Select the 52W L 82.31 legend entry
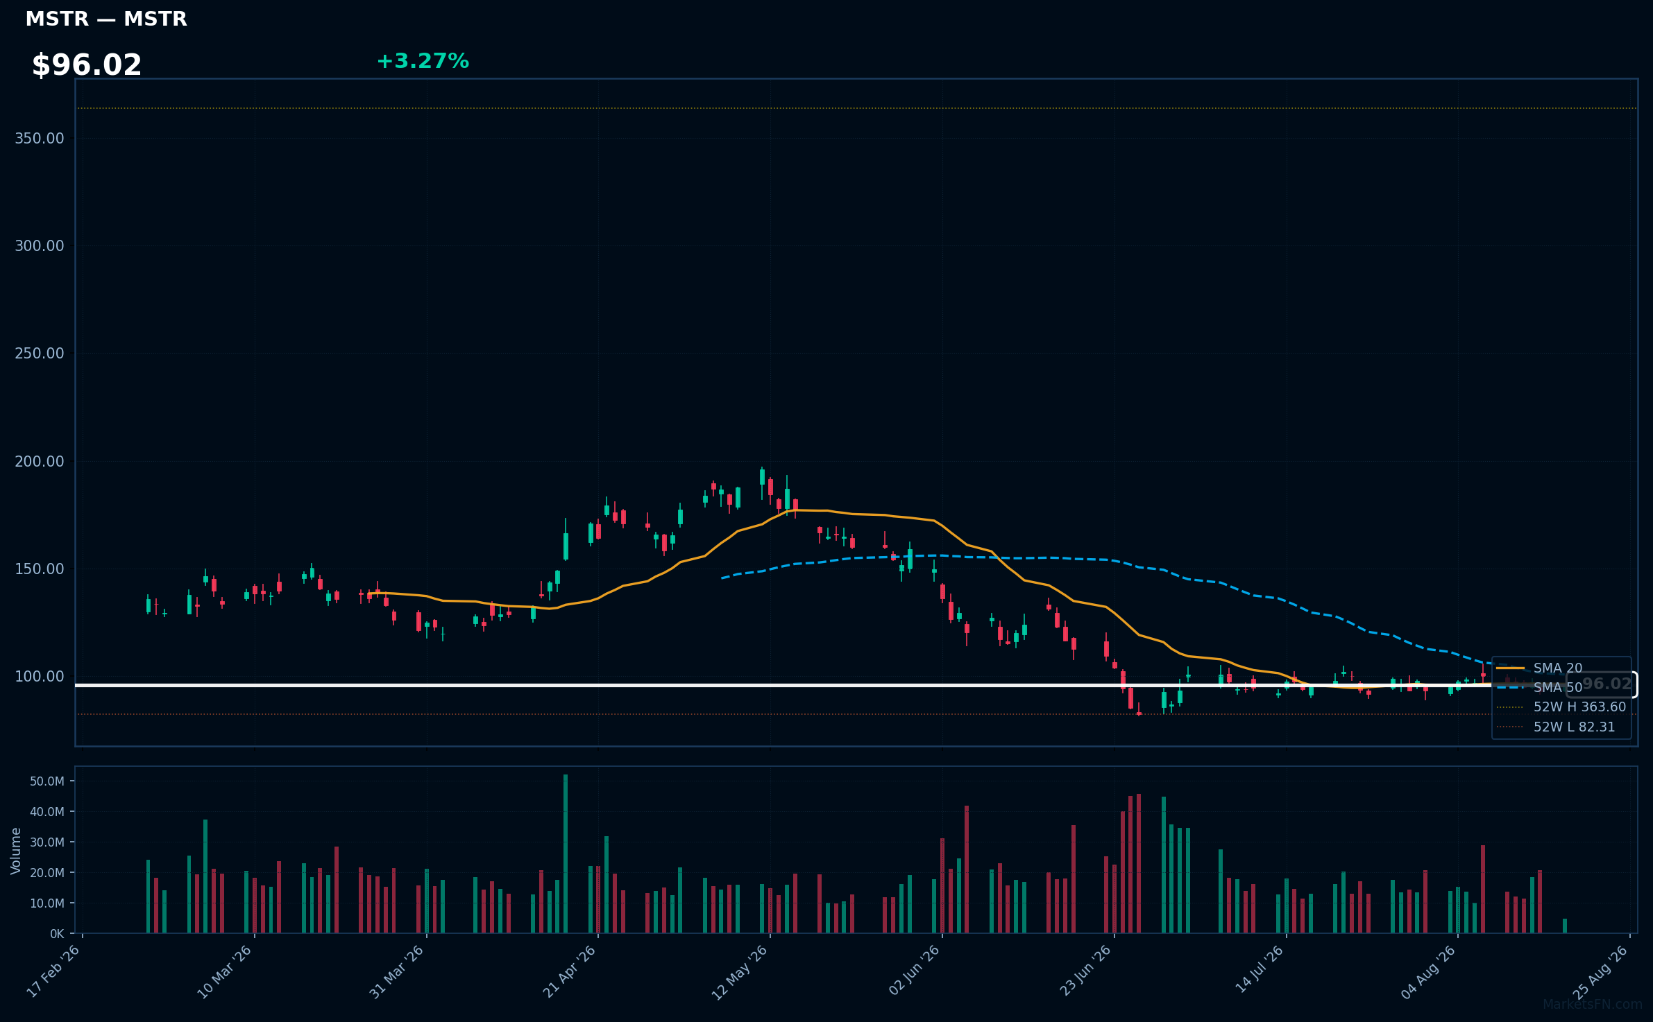 click(1556, 727)
